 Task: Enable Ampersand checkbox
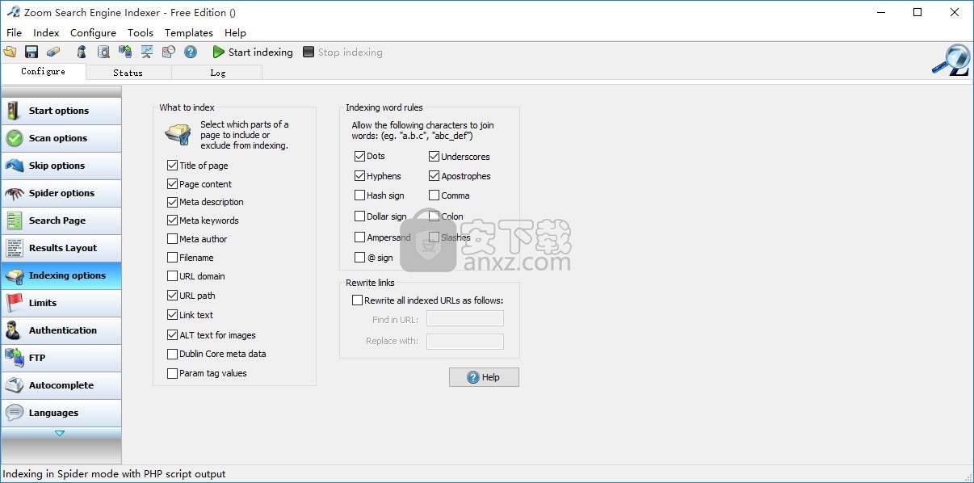359,237
